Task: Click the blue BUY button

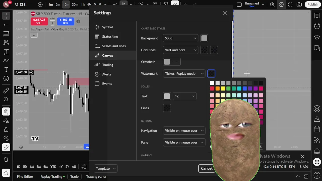Action: pos(66,21)
